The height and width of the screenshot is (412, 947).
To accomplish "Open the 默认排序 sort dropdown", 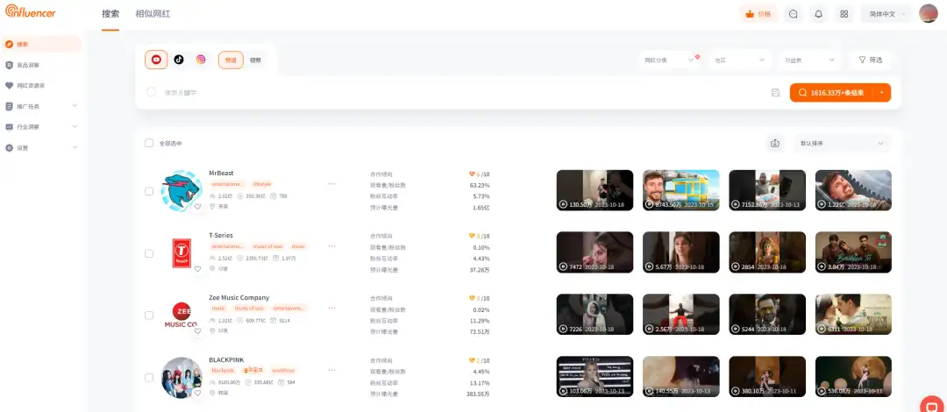I will (x=843, y=143).
